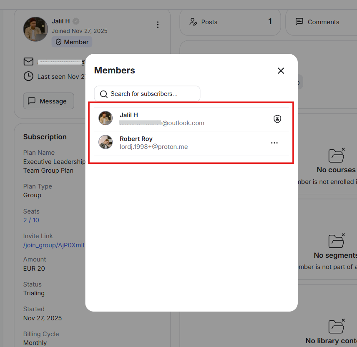Image resolution: width=357 pixels, height=347 pixels.
Task: Click the verified badge next to Jalil H
Action: pos(76,21)
